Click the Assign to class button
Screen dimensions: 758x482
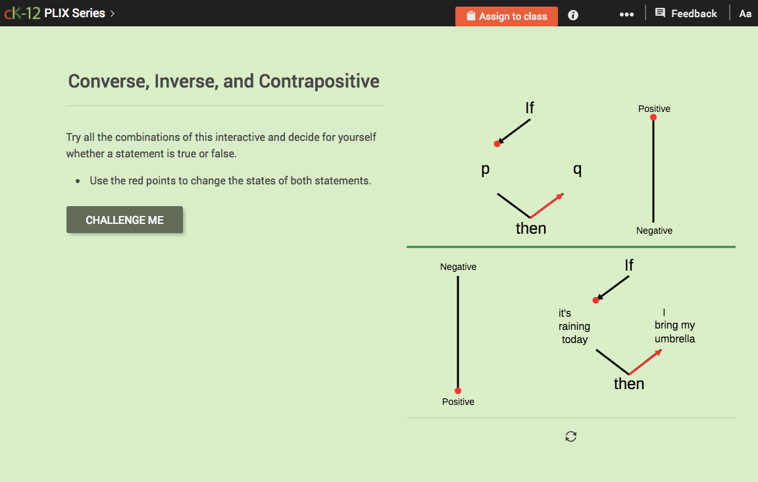click(x=507, y=16)
